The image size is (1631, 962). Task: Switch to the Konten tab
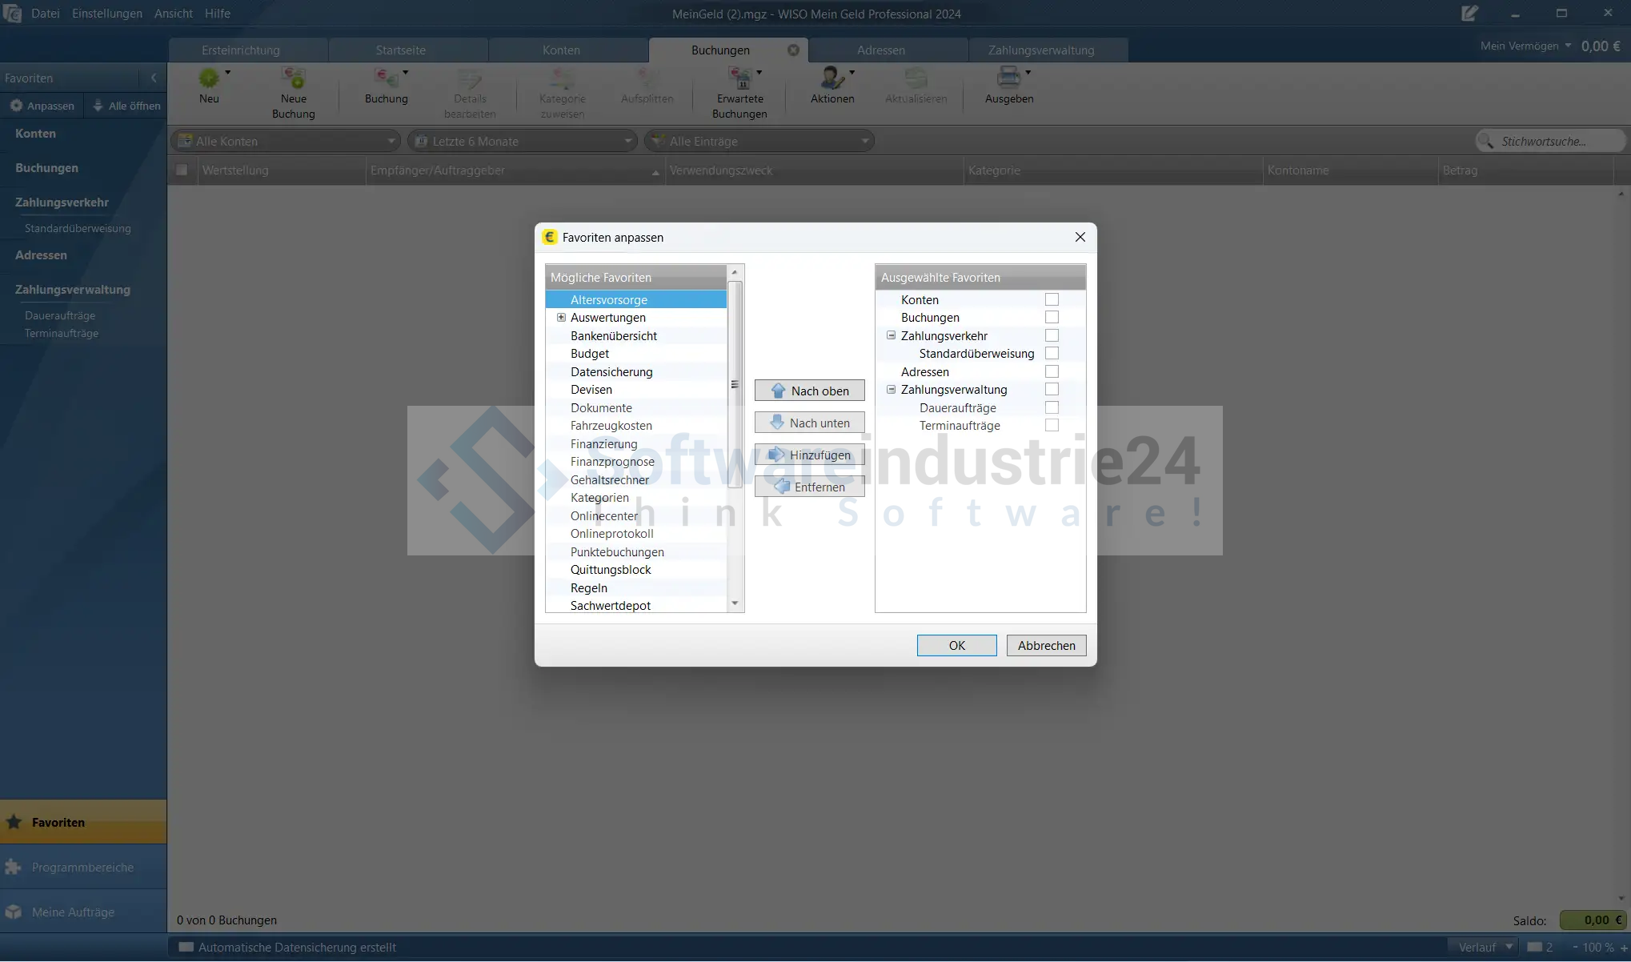[x=560, y=50]
